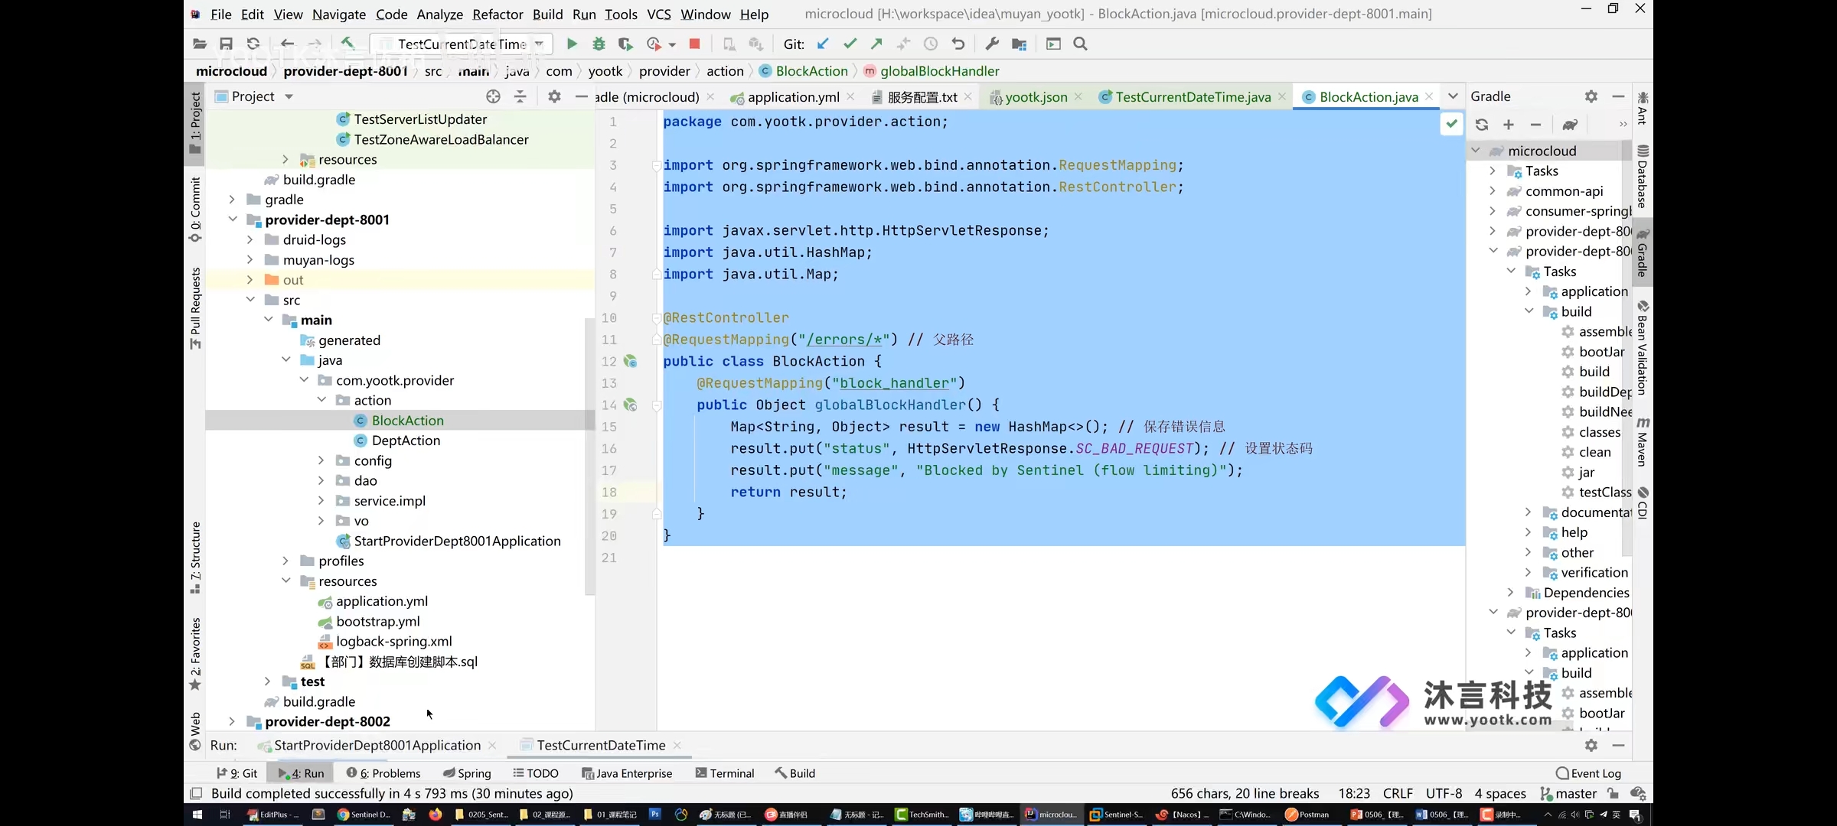This screenshot has width=1837, height=826.
Task: Run with coverage shield icon
Action: [x=625, y=44]
